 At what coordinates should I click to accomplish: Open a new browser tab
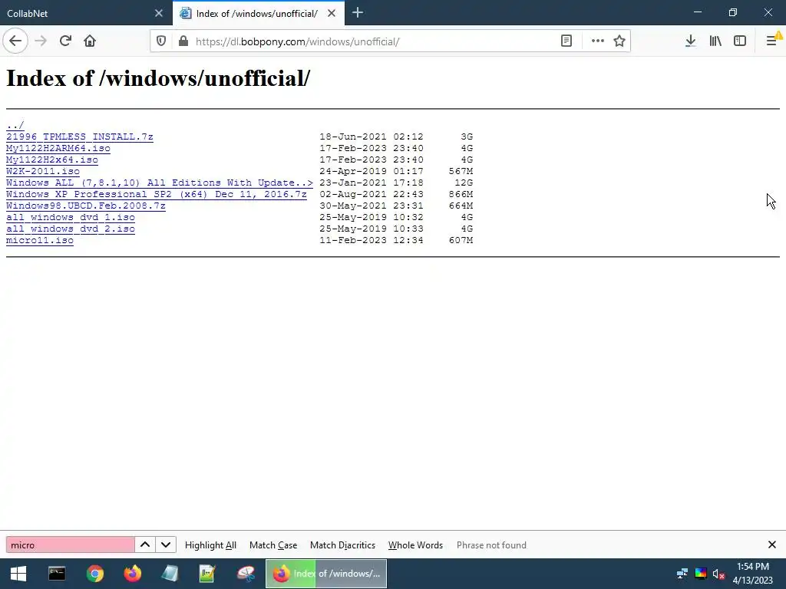tap(358, 13)
